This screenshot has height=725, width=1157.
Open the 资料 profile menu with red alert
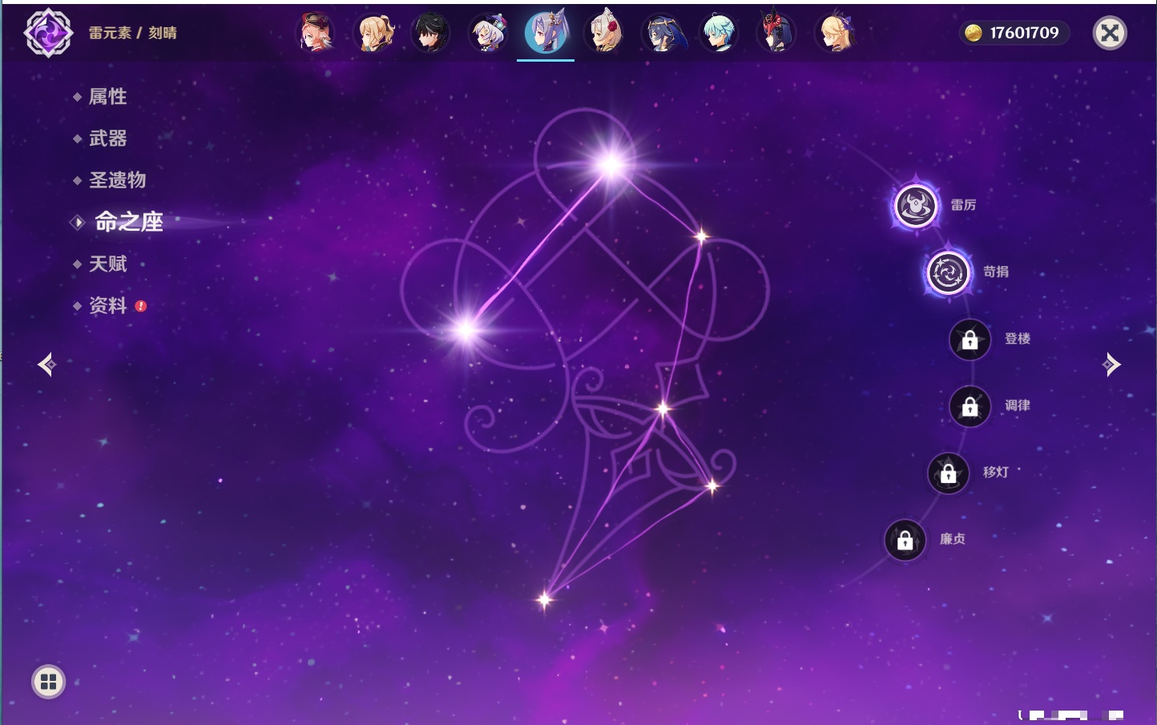tap(107, 305)
